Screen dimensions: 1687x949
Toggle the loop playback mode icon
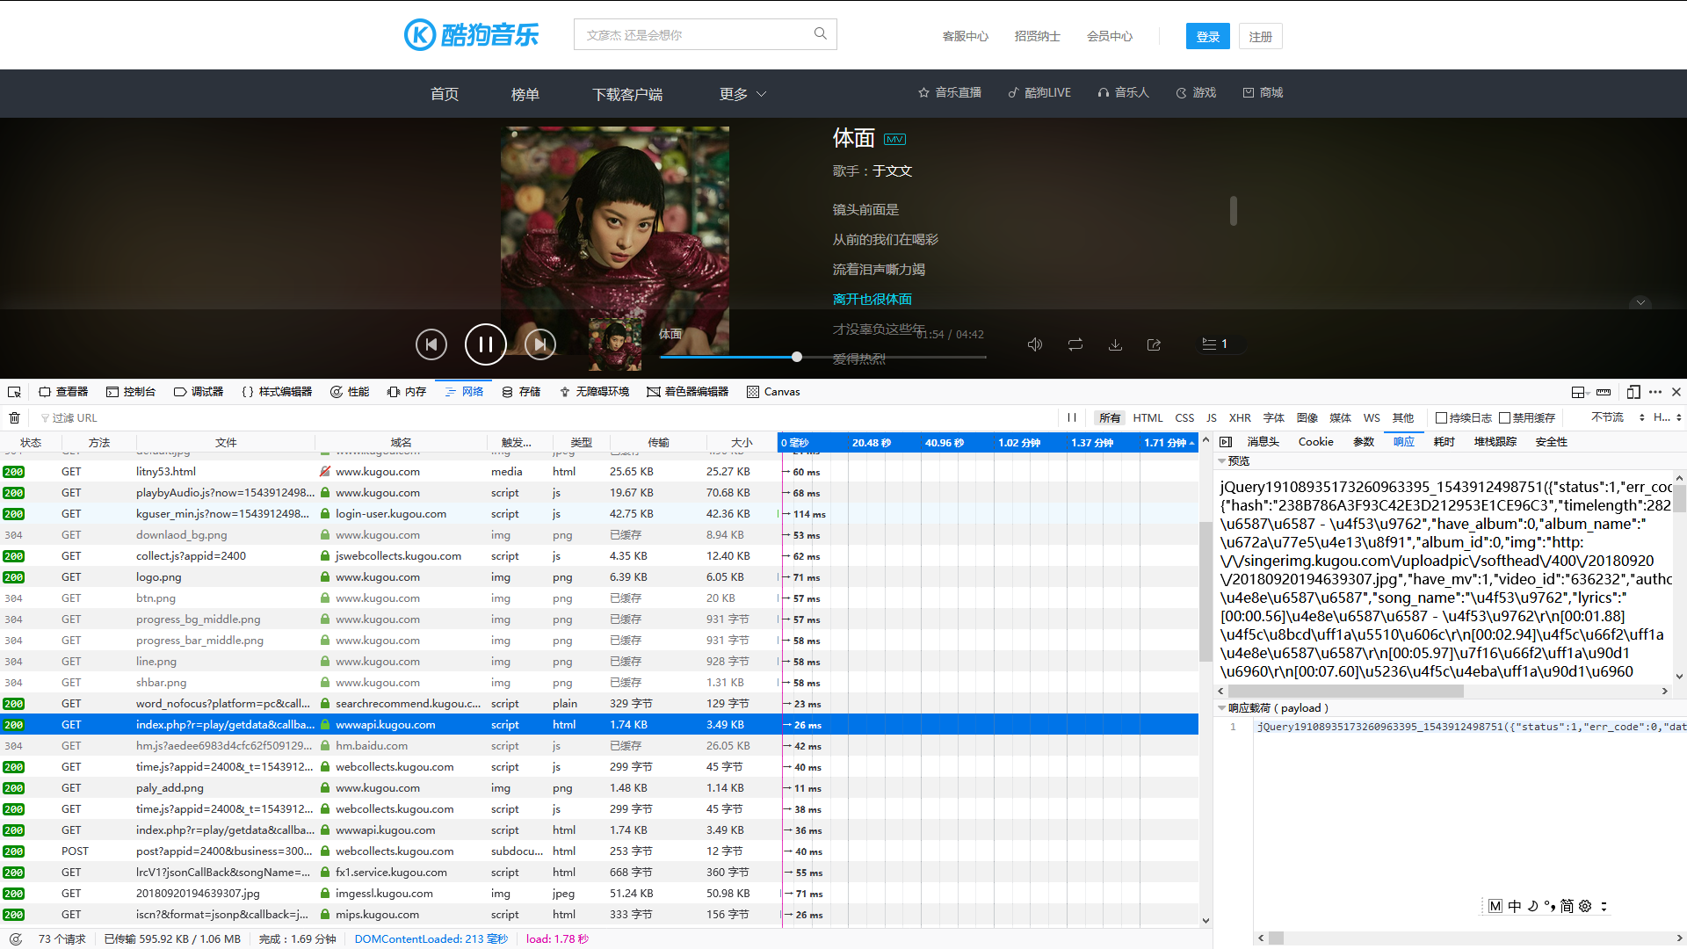click(1075, 344)
